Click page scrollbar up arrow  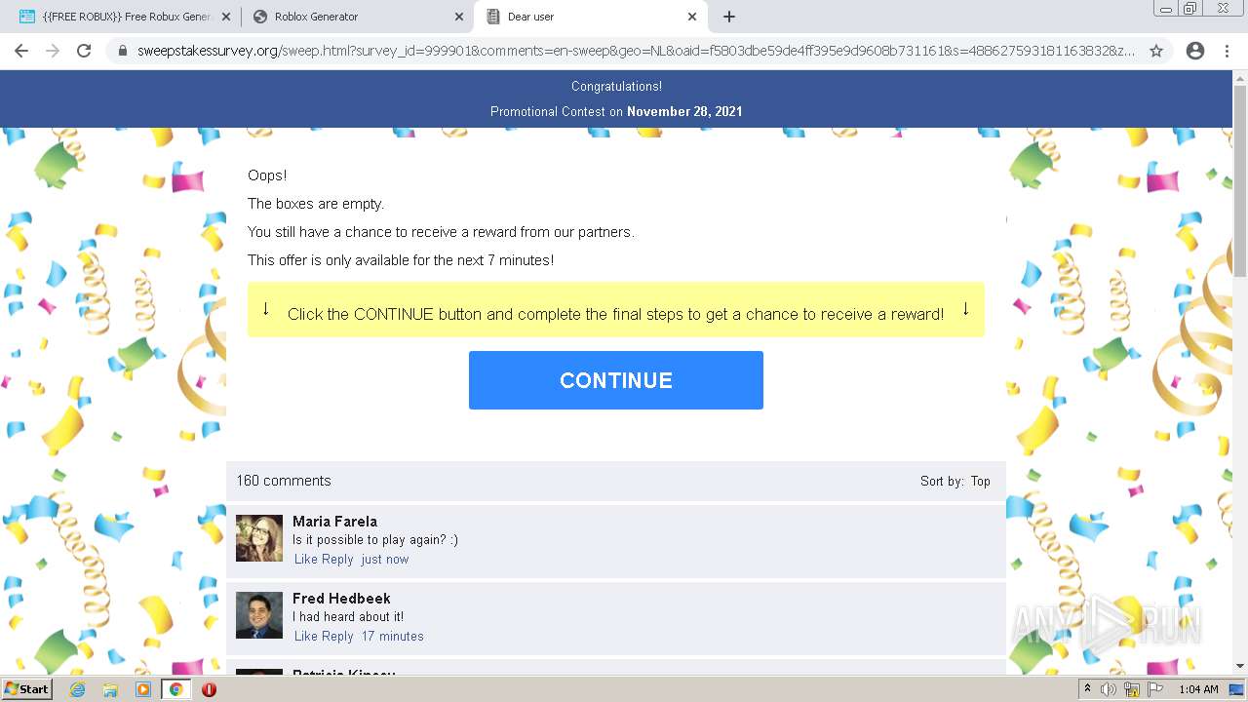coord(1240,78)
